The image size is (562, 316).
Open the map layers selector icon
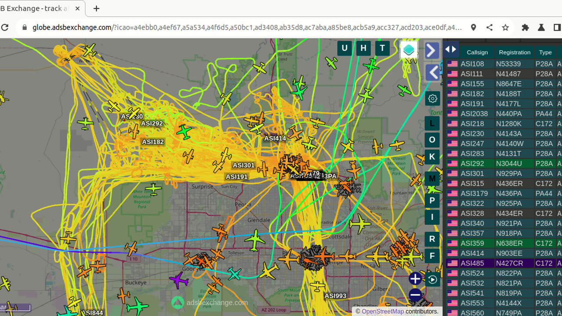(408, 50)
